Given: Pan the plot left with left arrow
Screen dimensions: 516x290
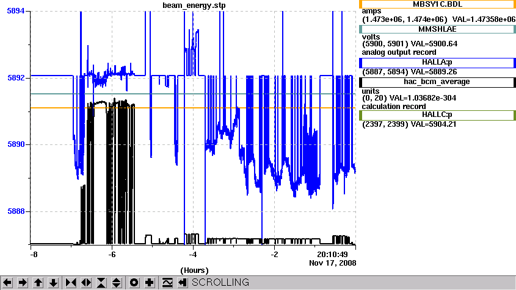Looking at the screenshot, I should tap(7, 283).
